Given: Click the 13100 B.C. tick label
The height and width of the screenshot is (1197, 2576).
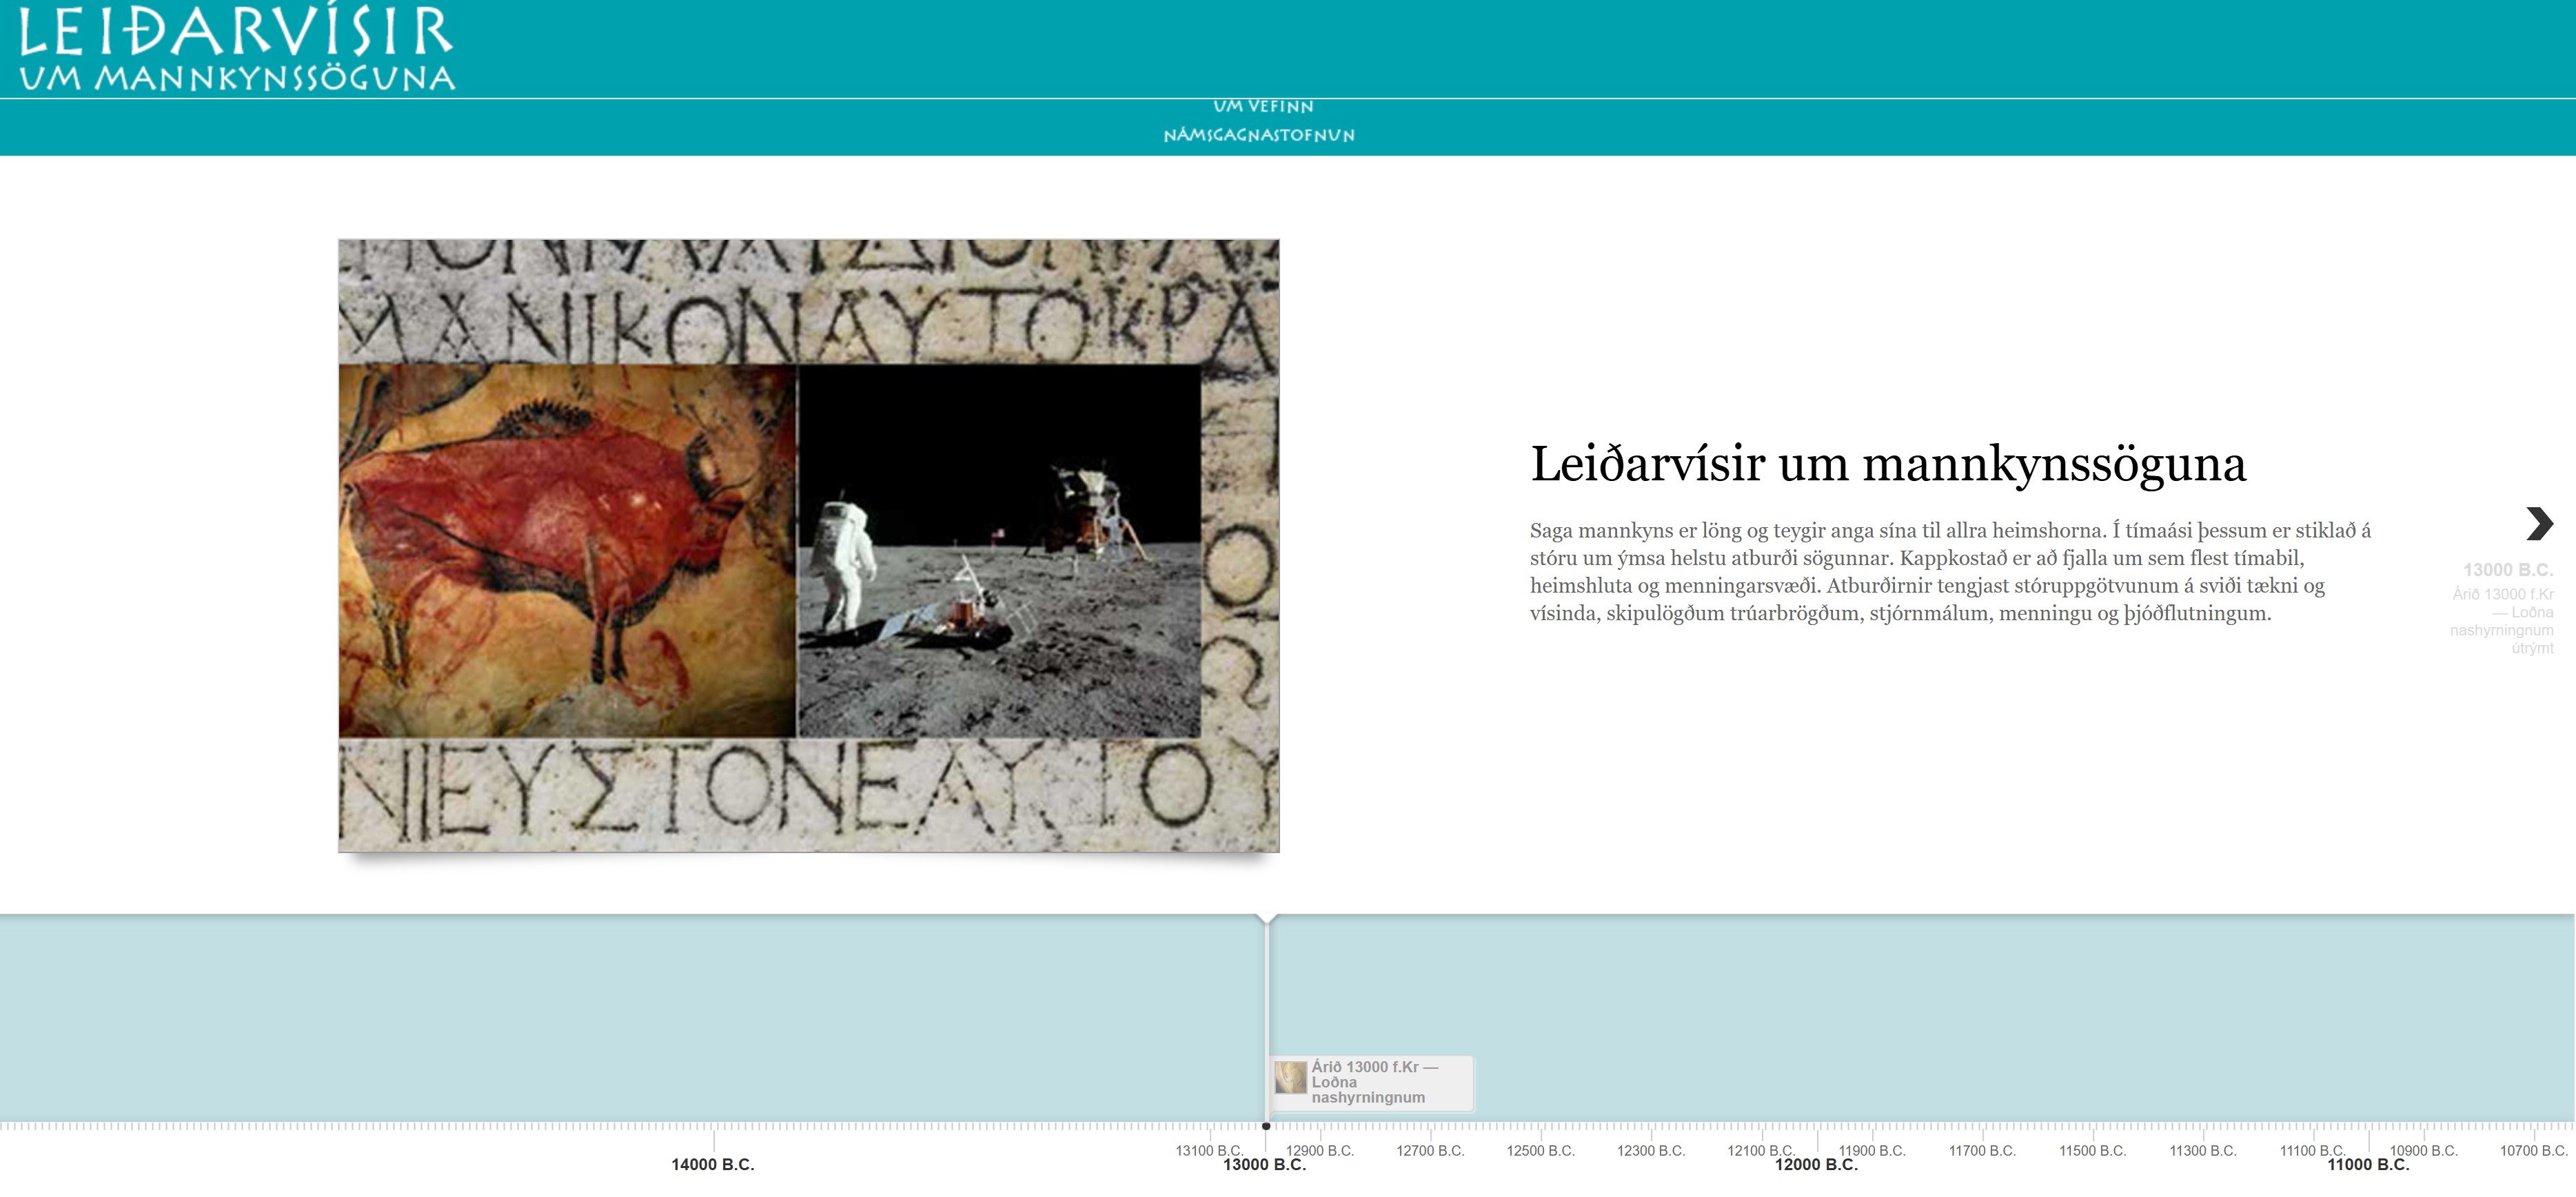Looking at the screenshot, I should pyautogui.click(x=1209, y=1151).
